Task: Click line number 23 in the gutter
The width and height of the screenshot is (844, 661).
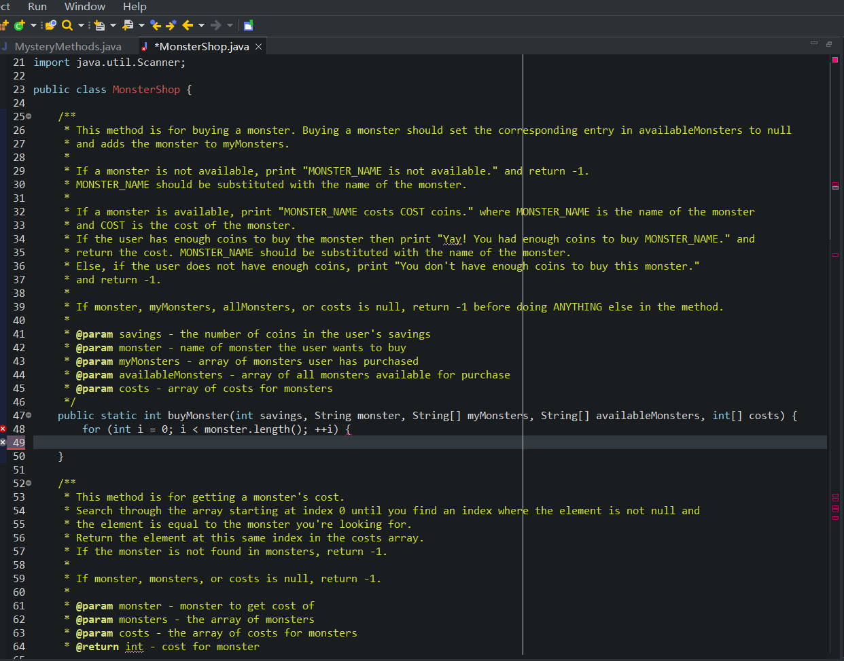Action: (x=19, y=89)
